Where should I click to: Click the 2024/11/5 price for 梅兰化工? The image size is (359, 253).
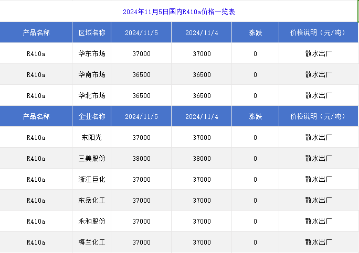(x=141, y=243)
